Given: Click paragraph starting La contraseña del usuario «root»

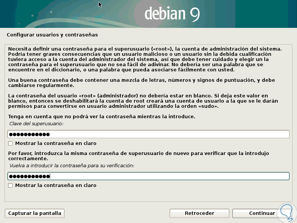Looking at the screenshot, I should click(x=143, y=101).
